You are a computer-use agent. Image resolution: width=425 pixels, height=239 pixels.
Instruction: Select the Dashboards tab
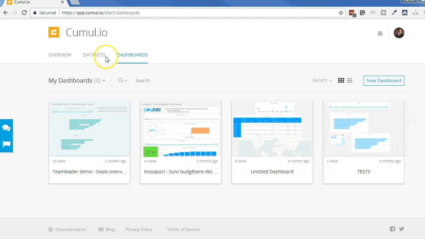tap(132, 55)
